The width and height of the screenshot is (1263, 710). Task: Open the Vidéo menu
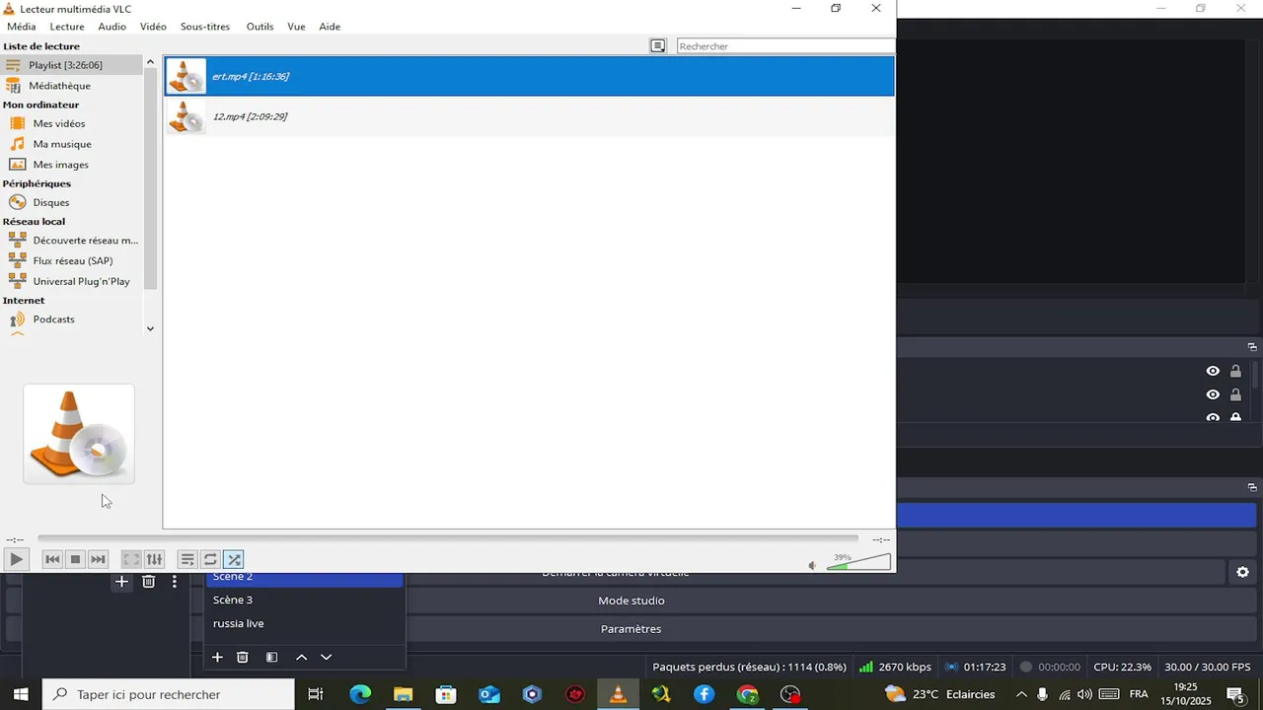coord(153,27)
